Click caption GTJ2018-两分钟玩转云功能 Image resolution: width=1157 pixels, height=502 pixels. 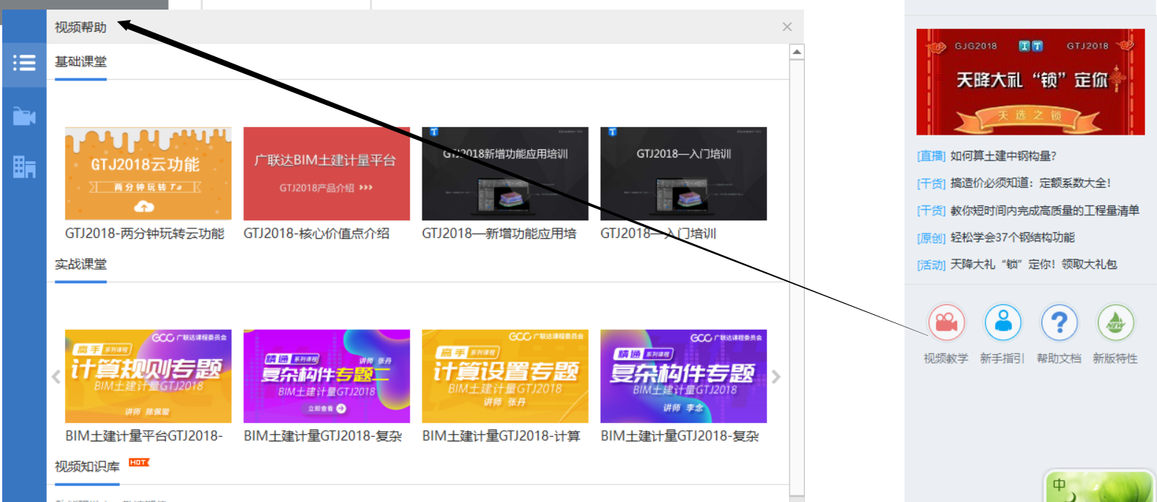tap(145, 234)
